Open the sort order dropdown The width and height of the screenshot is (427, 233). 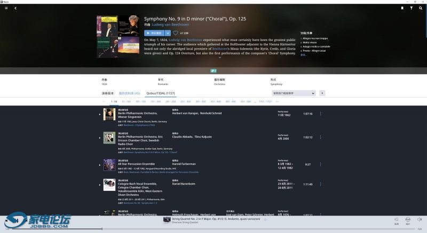tap(294, 93)
